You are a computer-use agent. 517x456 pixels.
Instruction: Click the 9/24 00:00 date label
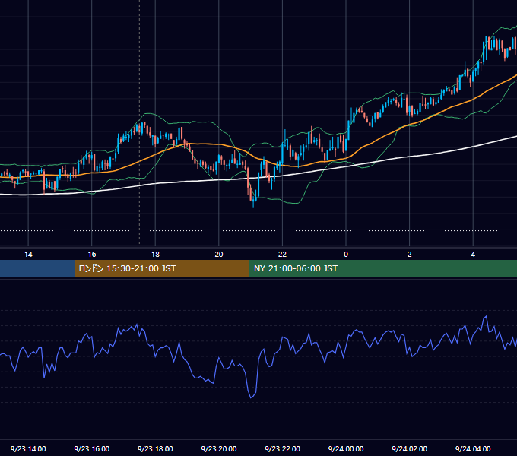coord(346,448)
